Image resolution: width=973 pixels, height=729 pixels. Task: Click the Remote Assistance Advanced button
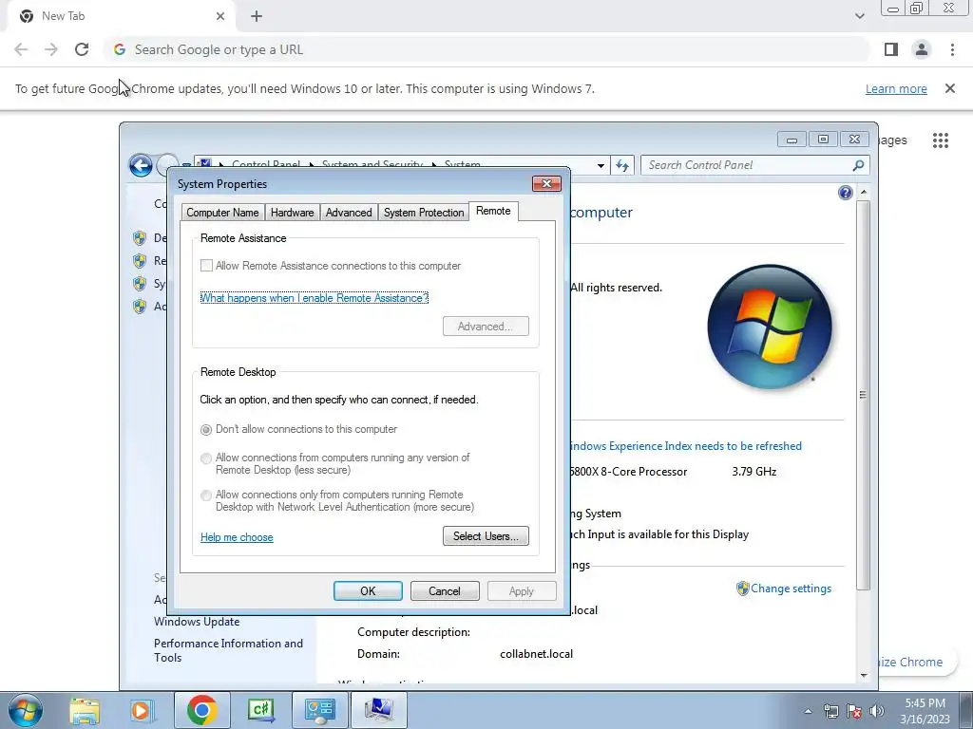[486, 327]
